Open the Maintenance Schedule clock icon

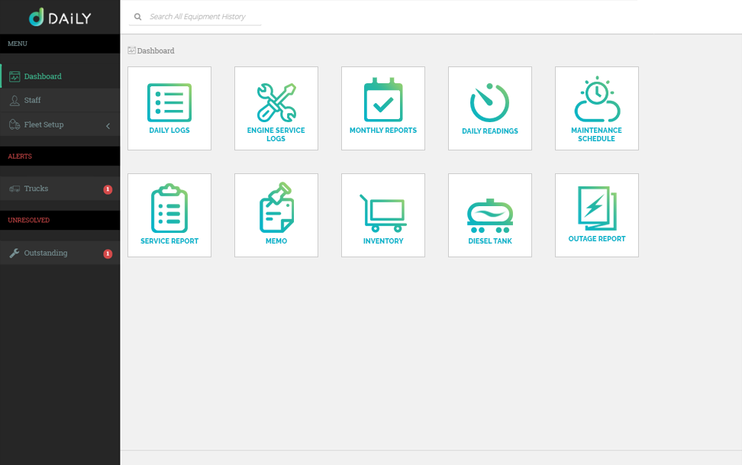596,100
